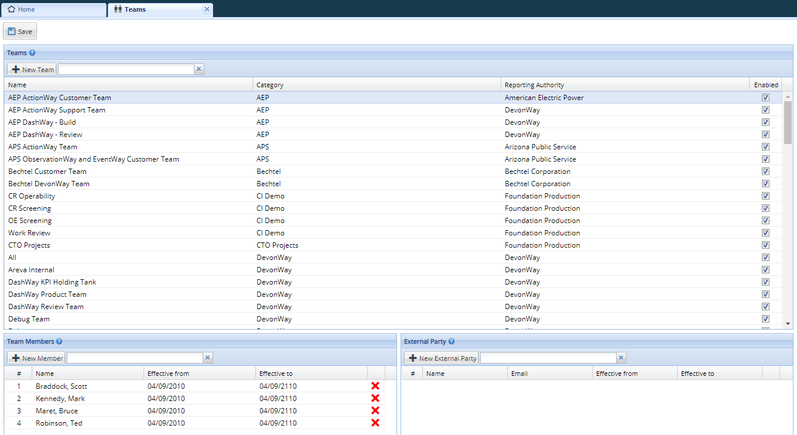Screen dimensions: 797x435
Task: Close the Teams tab
Action: click(x=206, y=9)
